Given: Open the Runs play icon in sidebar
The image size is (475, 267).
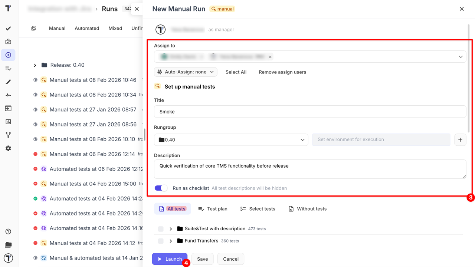Looking at the screenshot, I should tap(8, 55).
